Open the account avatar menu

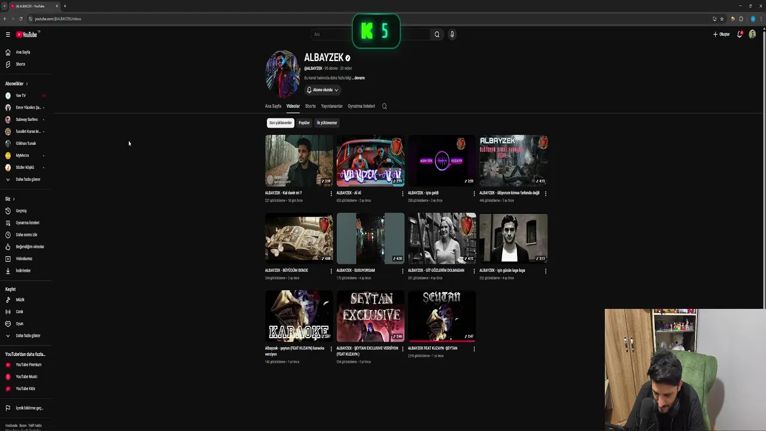752,34
